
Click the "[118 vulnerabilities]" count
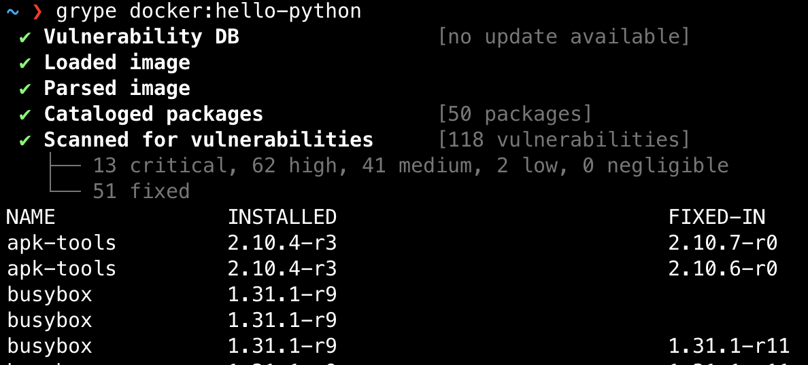click(564, 140)
